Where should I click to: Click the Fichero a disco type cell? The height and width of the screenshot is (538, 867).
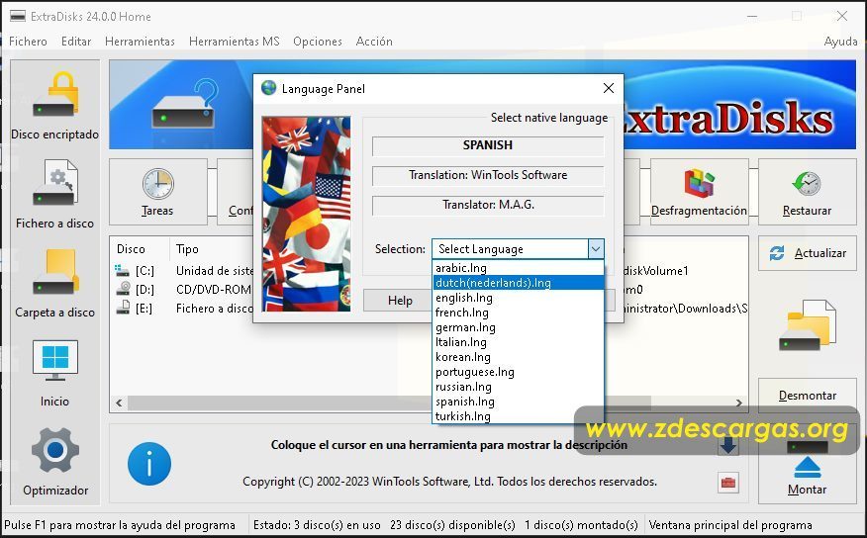(215, 309)
